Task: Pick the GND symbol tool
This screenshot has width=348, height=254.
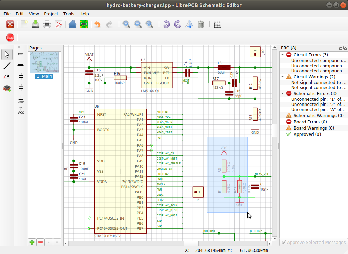Action: (x=21, y=99)
